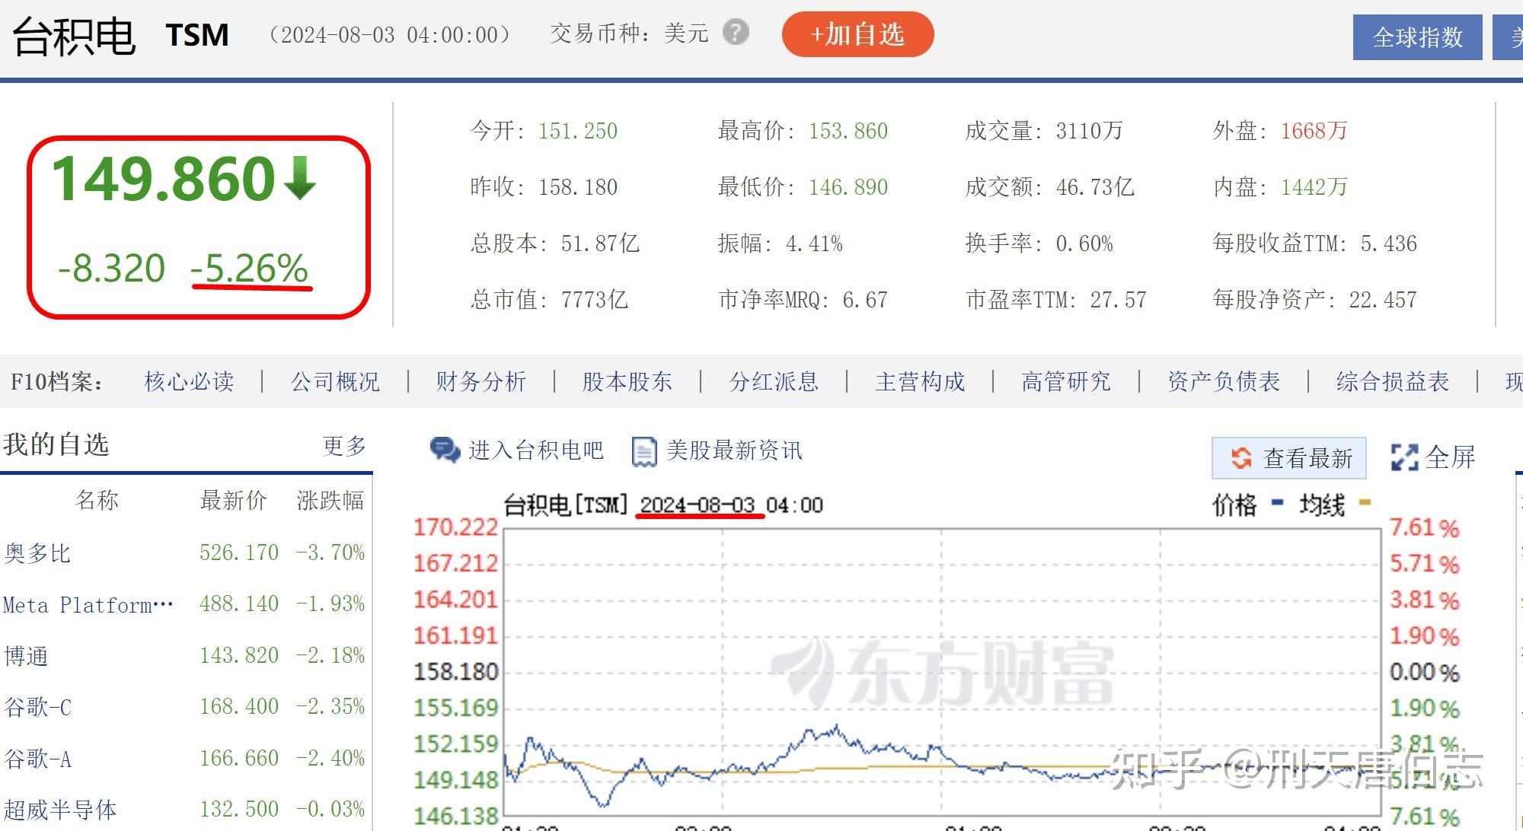
Task: Click the 市盈率TTM value 27.57
Action: click(1118, 300)
